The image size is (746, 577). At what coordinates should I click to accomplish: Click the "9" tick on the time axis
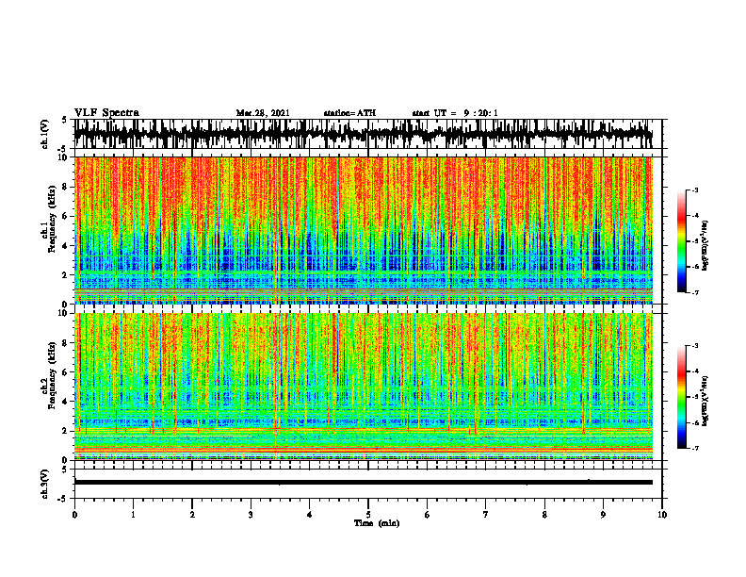[603, 515]
